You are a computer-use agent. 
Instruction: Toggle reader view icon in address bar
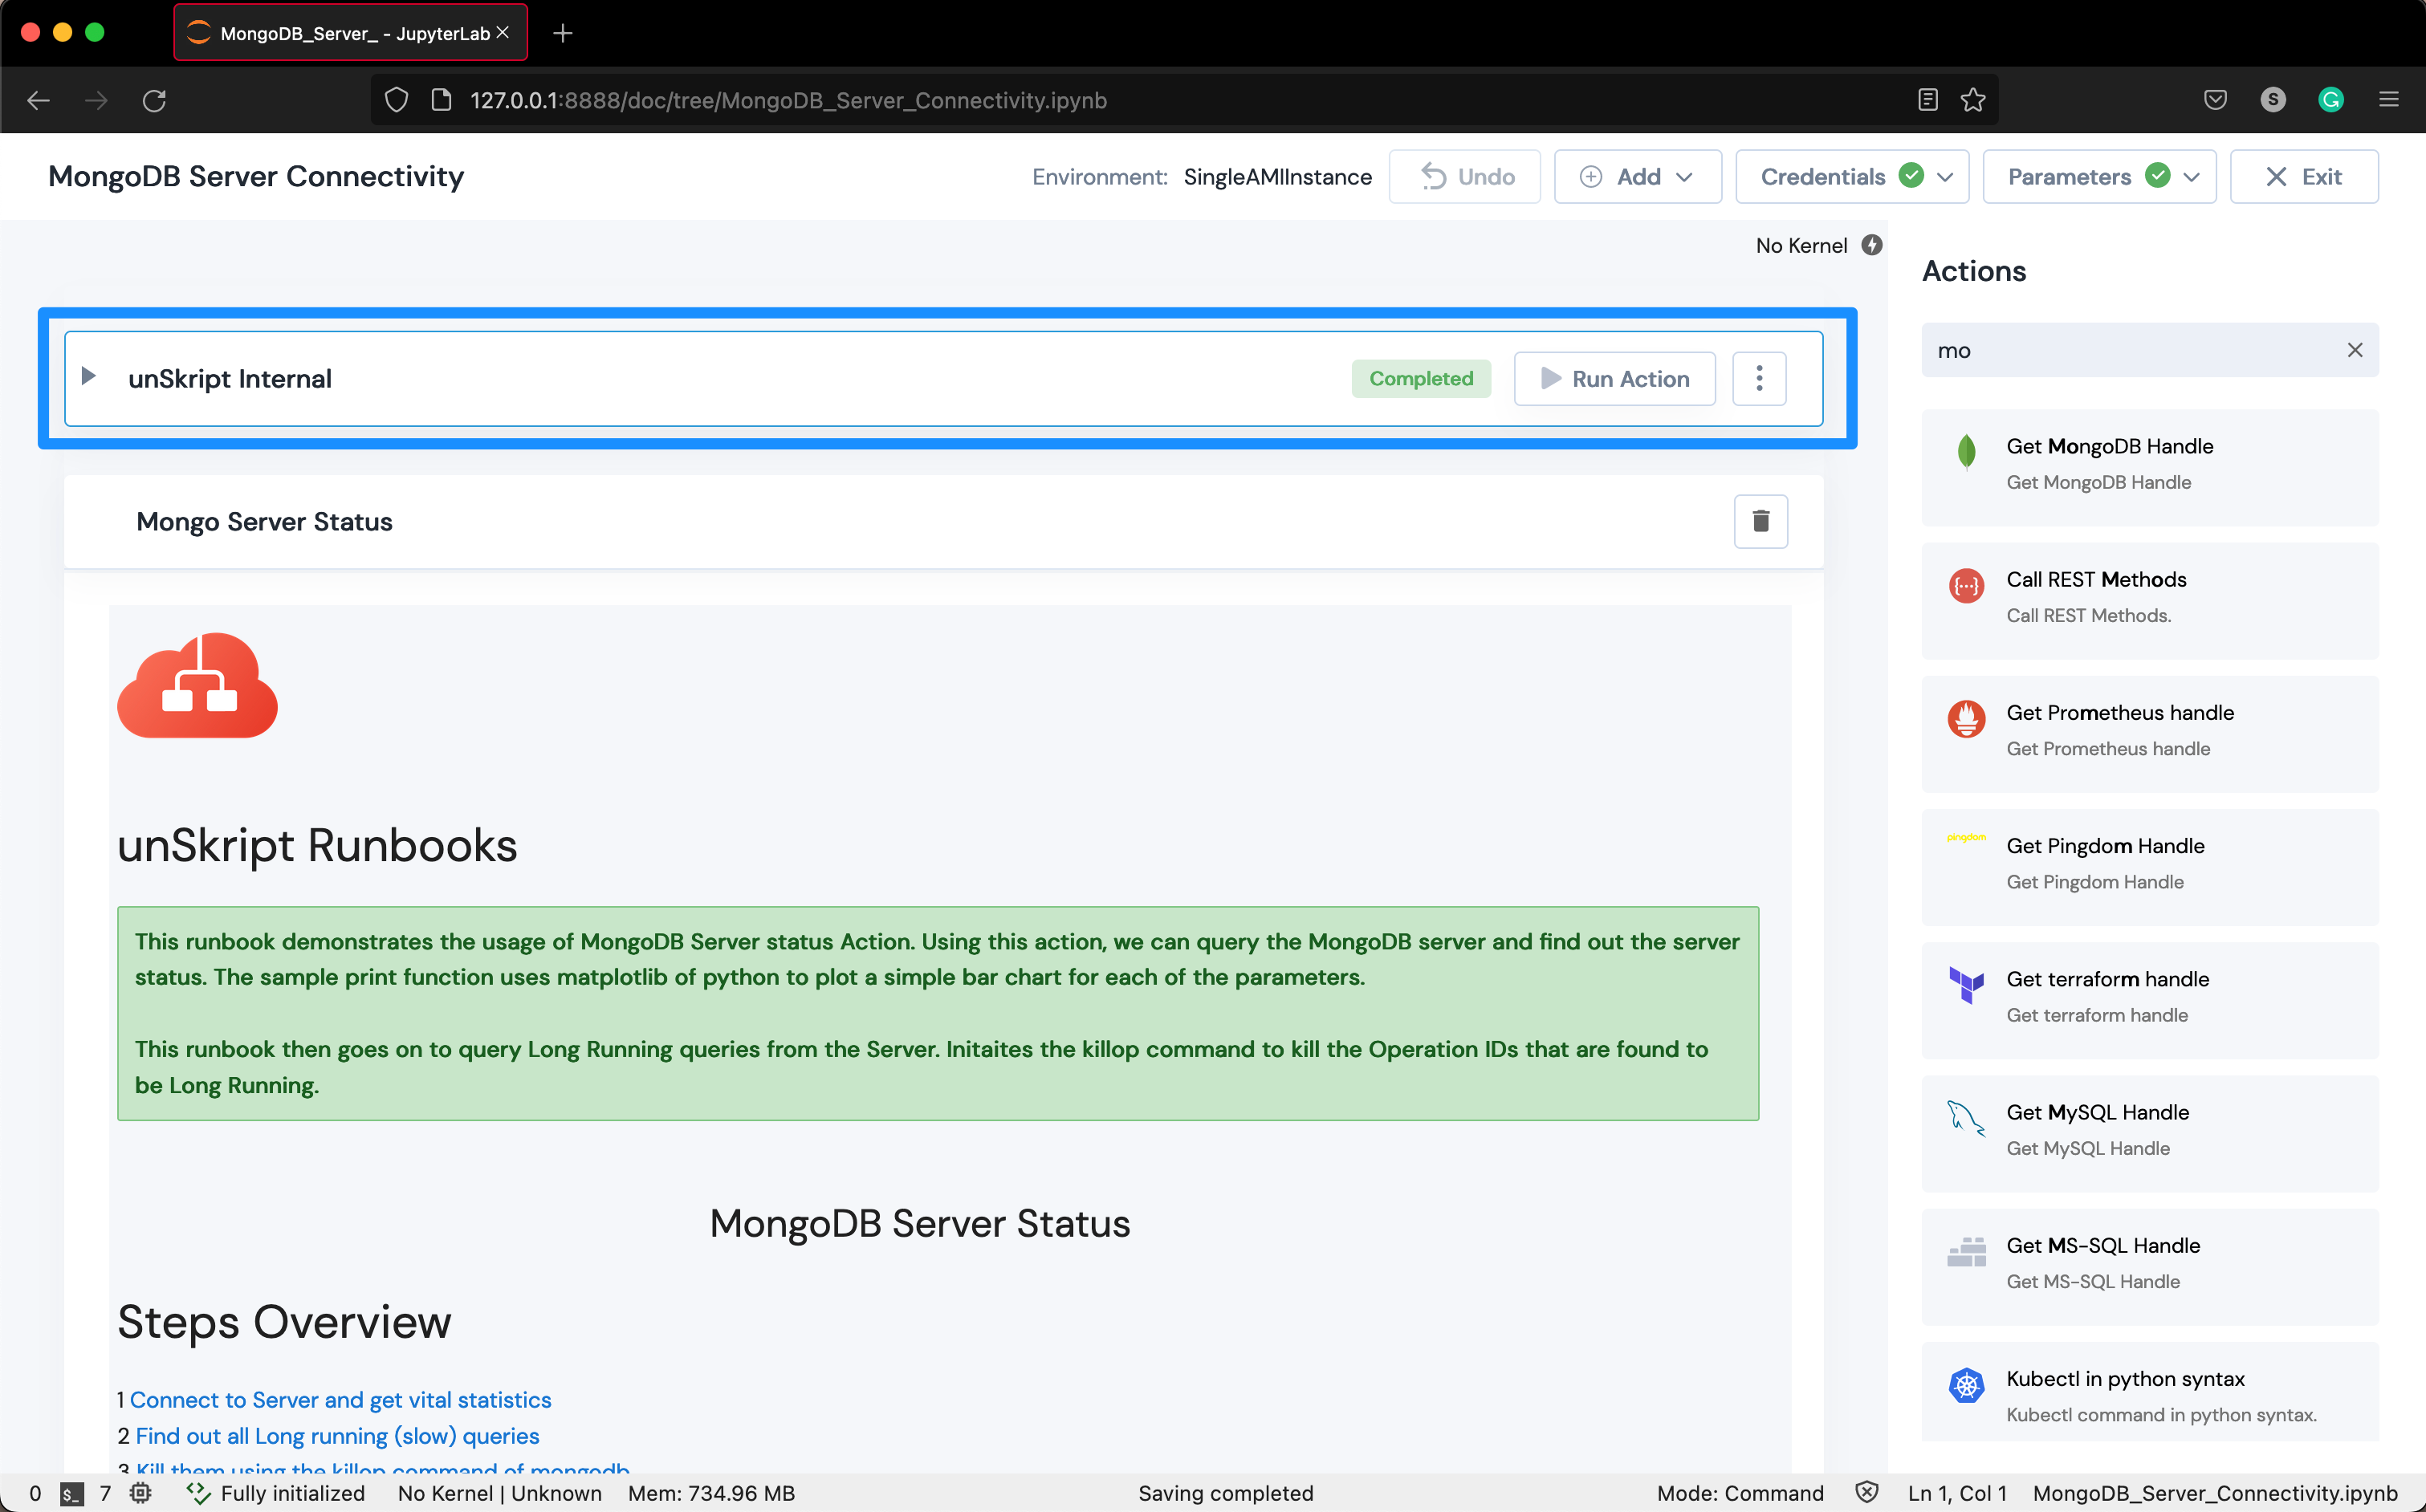coord(1928,100)
